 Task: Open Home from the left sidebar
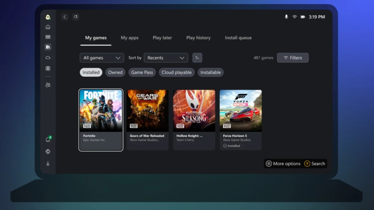pos(48,27)
